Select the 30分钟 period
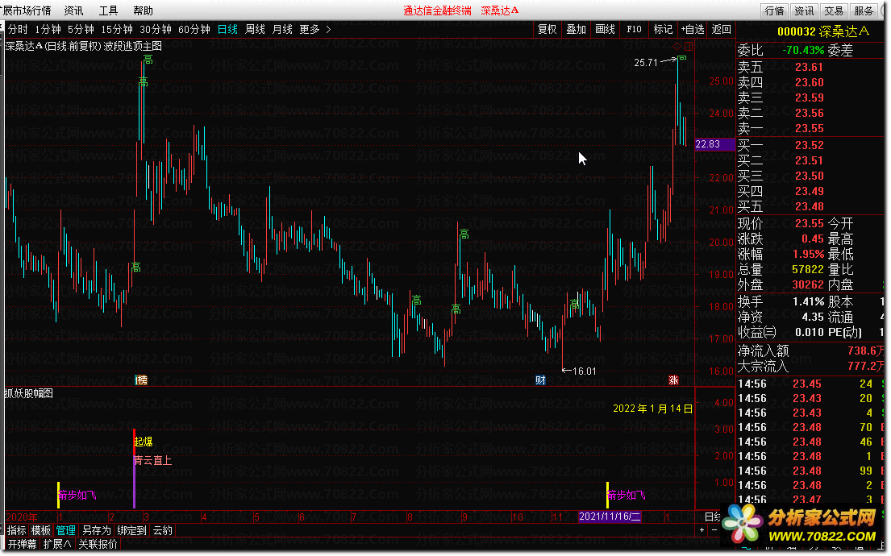The image size is (891, 556). [155, 29]
